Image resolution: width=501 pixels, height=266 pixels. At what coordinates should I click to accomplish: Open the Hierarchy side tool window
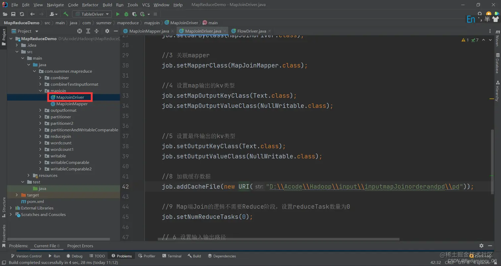(497, 90)
